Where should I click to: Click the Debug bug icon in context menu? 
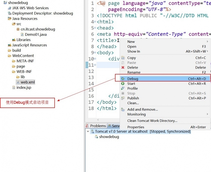123,78
